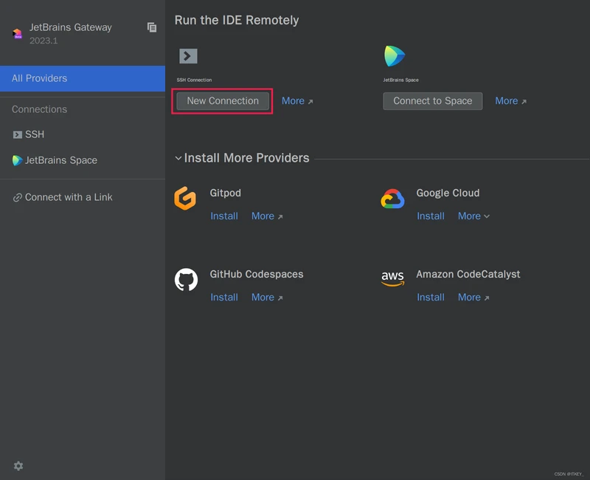Click the GitHub Codespaces provider name
Image resolution: width=590 pixels, height=480 pixels.
point(256,274)
